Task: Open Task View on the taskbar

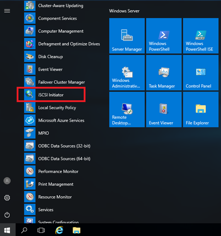Action: [41, 230]
